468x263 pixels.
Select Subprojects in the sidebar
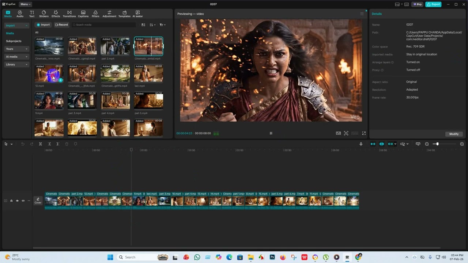click(x=14, y=41)
